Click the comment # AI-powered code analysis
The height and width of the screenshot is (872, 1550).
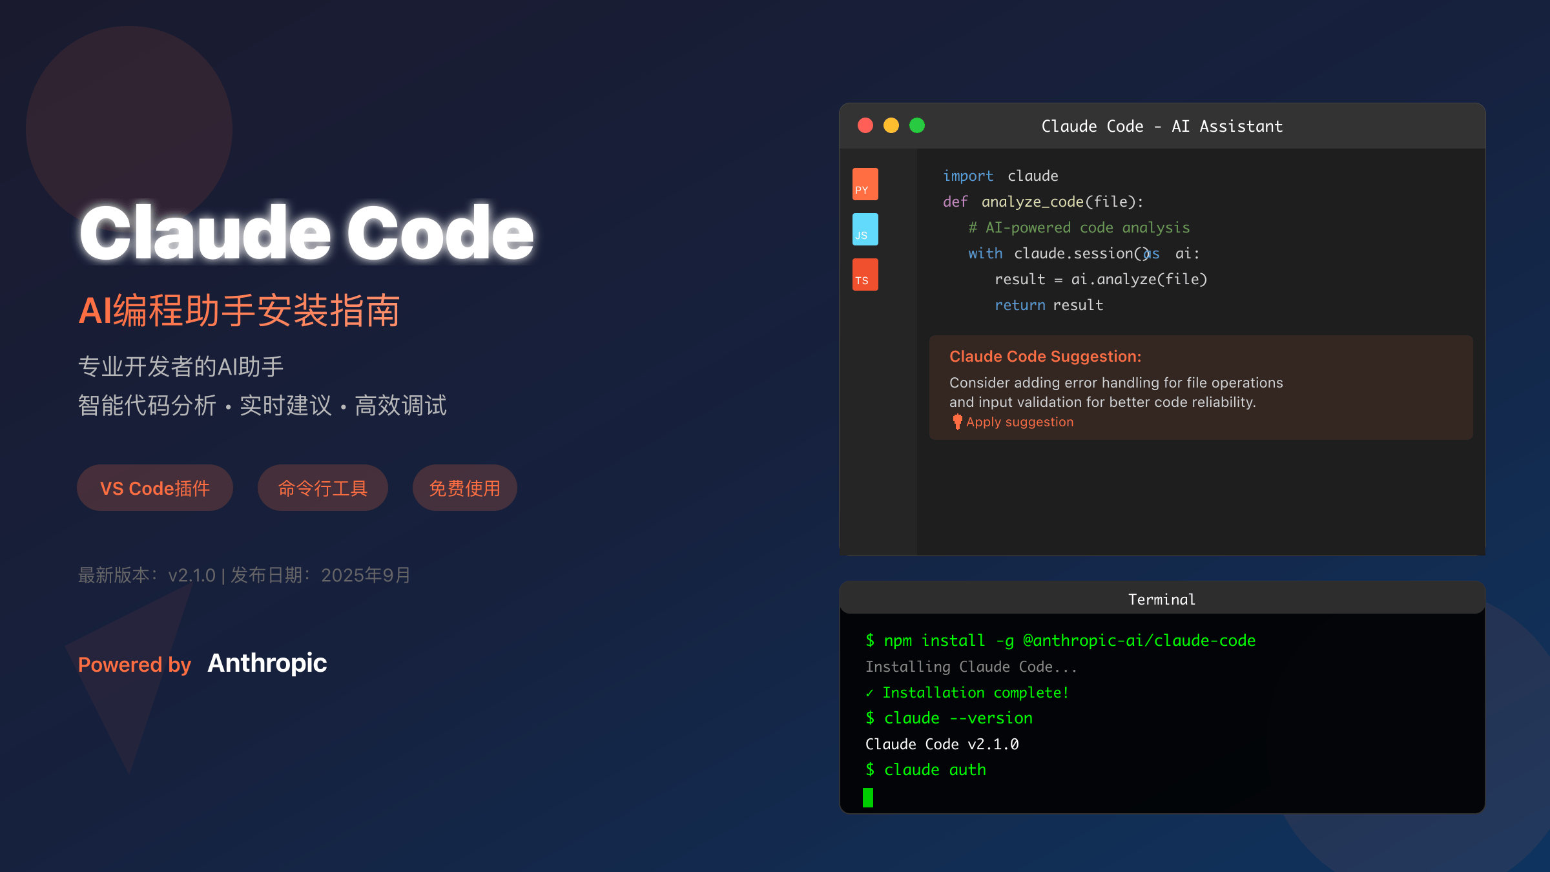(1079, 227)
